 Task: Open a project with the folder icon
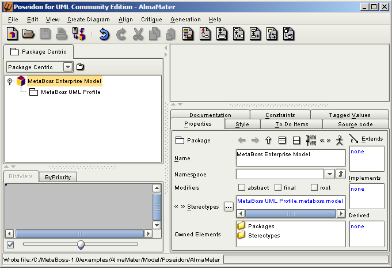tap(28, 33)
